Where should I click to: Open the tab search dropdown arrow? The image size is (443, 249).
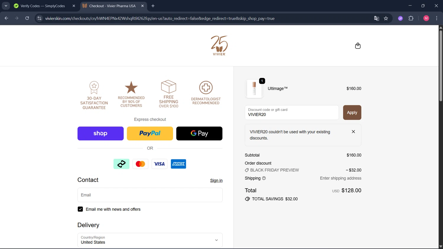(6, 6)
